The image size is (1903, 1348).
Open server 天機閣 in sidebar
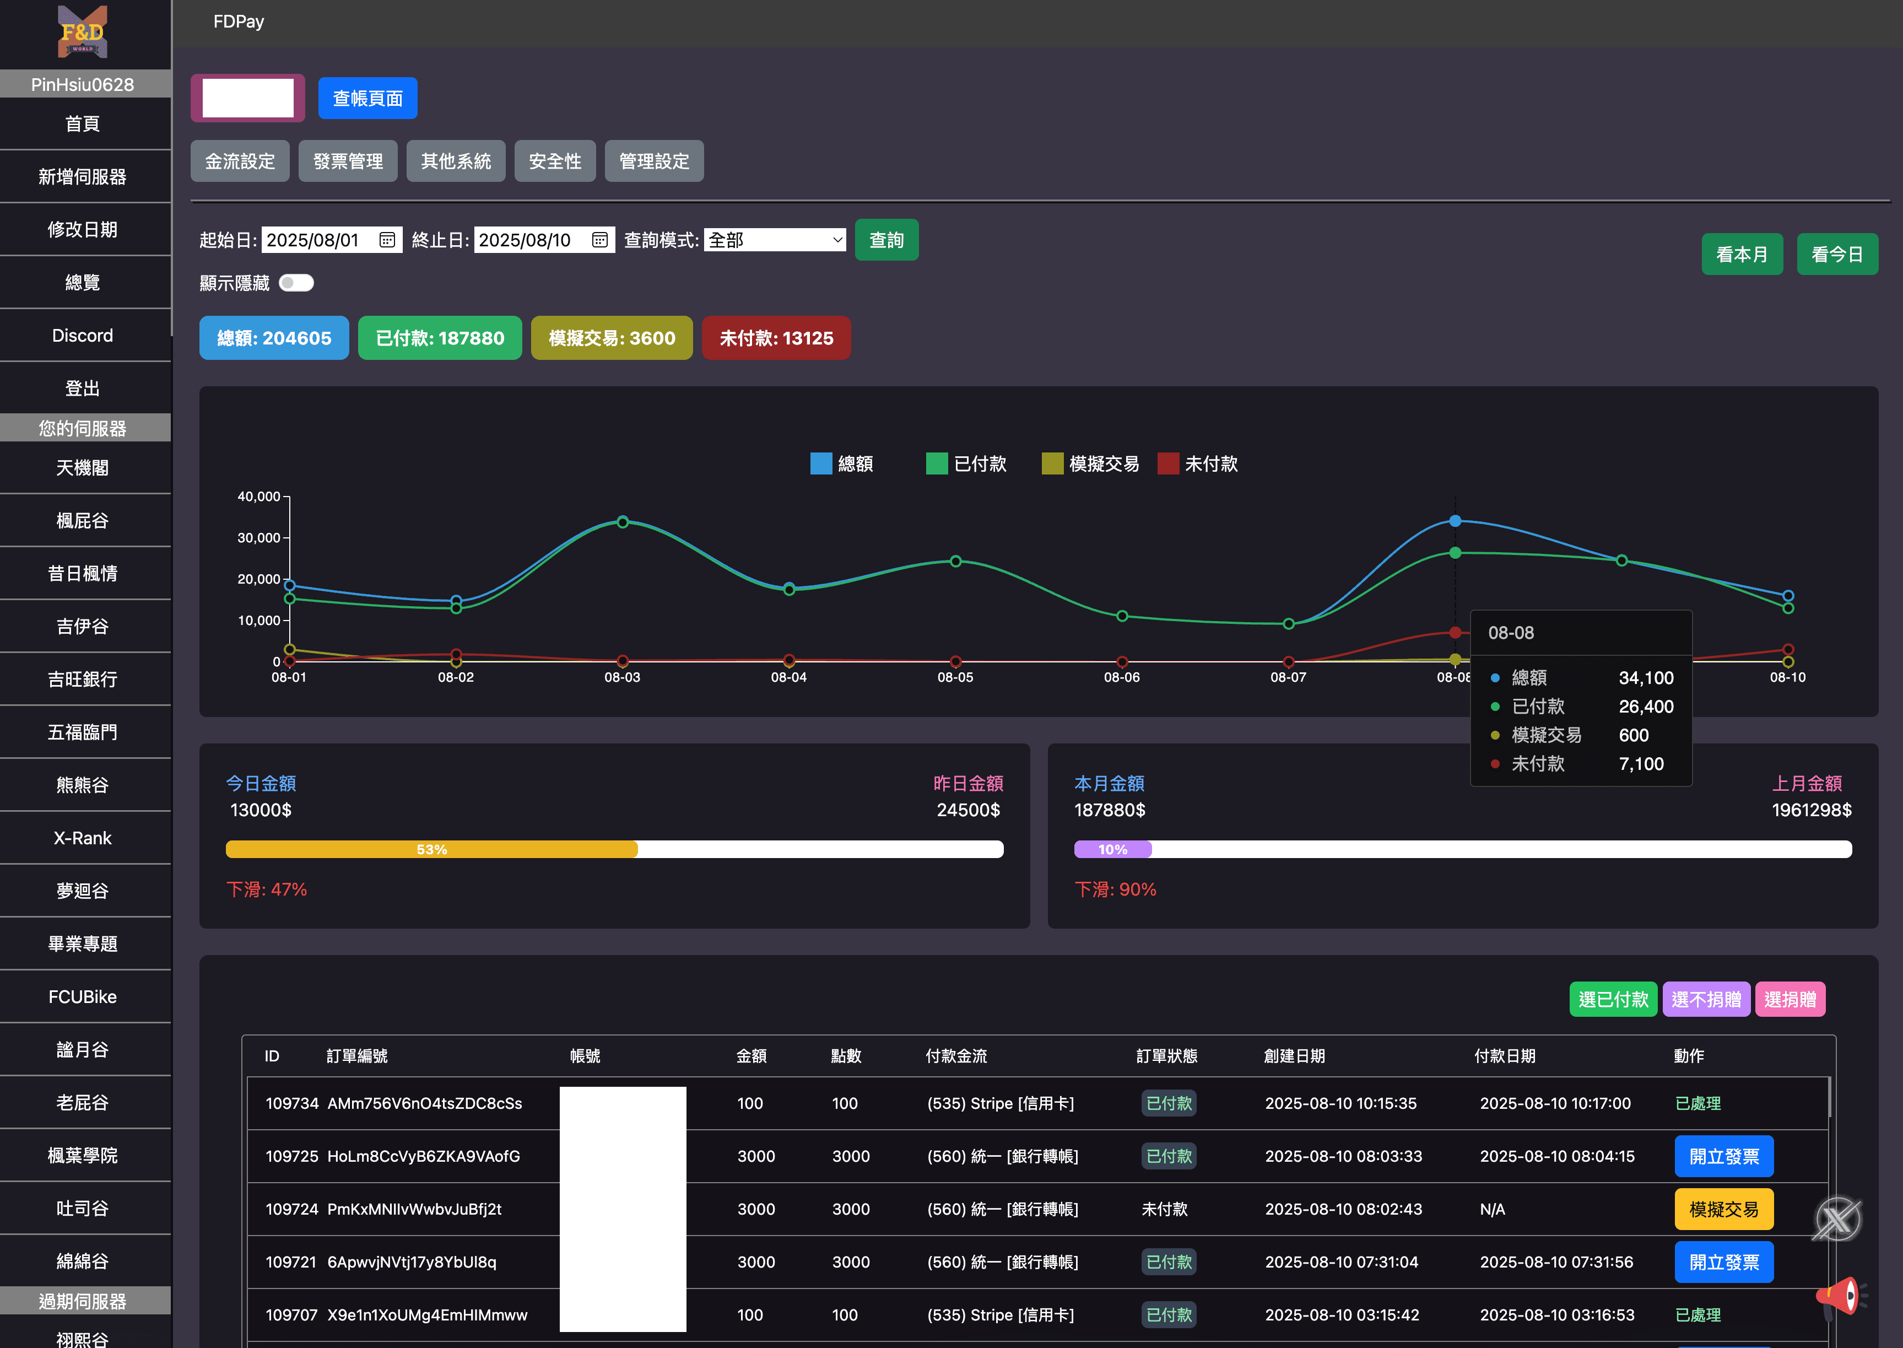pos(82,467)
